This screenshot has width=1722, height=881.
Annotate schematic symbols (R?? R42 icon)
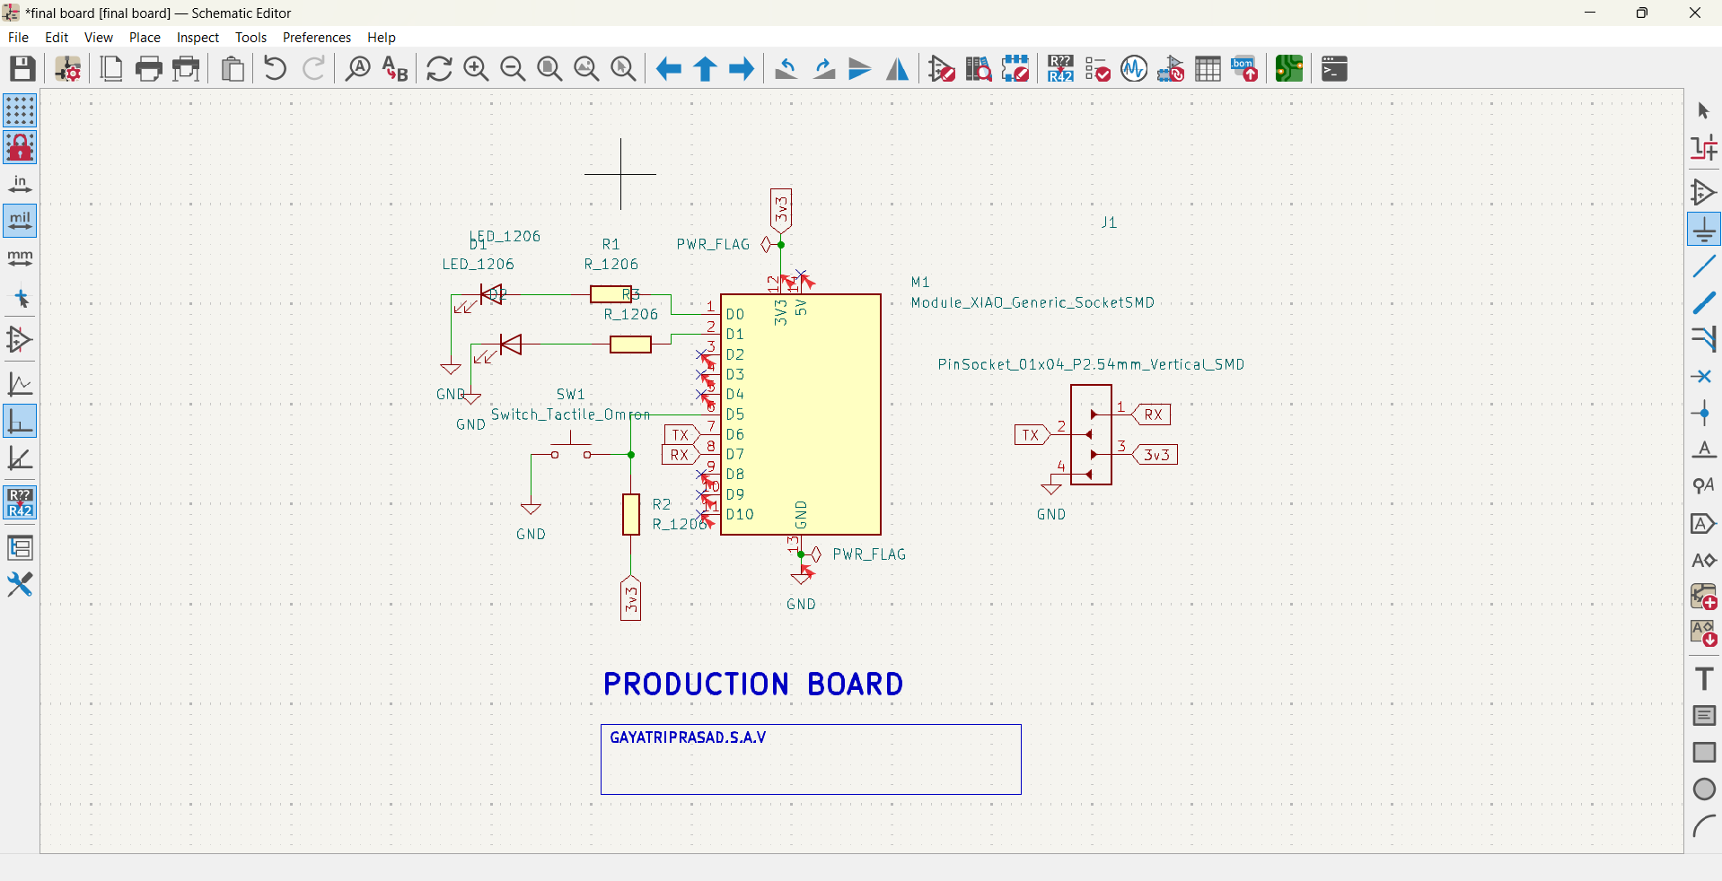(x=1060, y=69)
